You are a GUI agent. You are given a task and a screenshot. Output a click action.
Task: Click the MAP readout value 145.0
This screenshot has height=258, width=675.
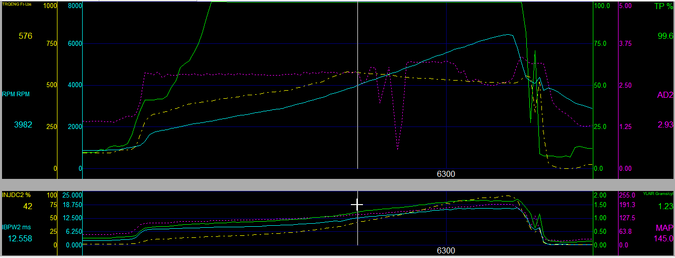pos(663,238)
